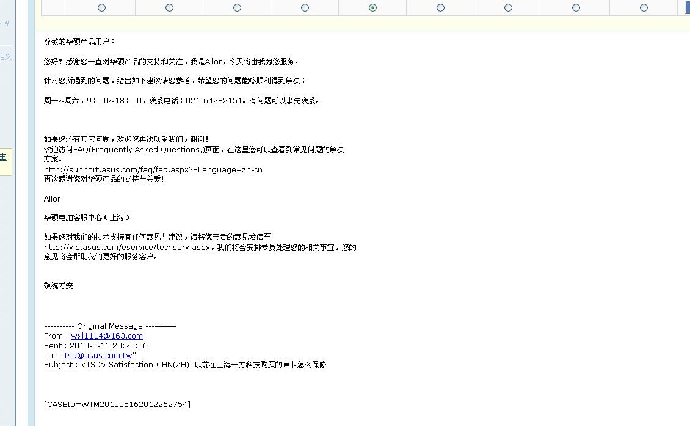This screenshot has width=690, height=426.
Task: Click the tsd@asus.com.tw recipient email link
Action: [98, 355]
